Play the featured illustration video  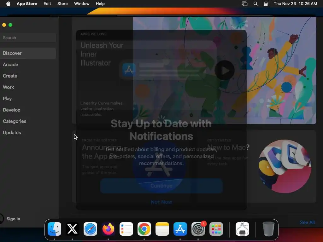(225, 70)
